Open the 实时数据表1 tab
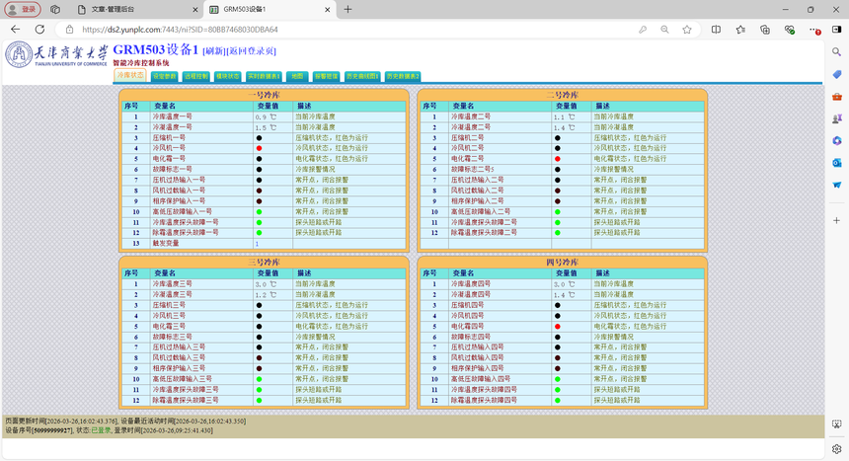 coord(264,76)
